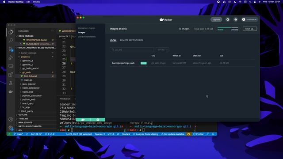Open the Apple menu
Viewport: 283px width, 159px height.
point(4,2)
